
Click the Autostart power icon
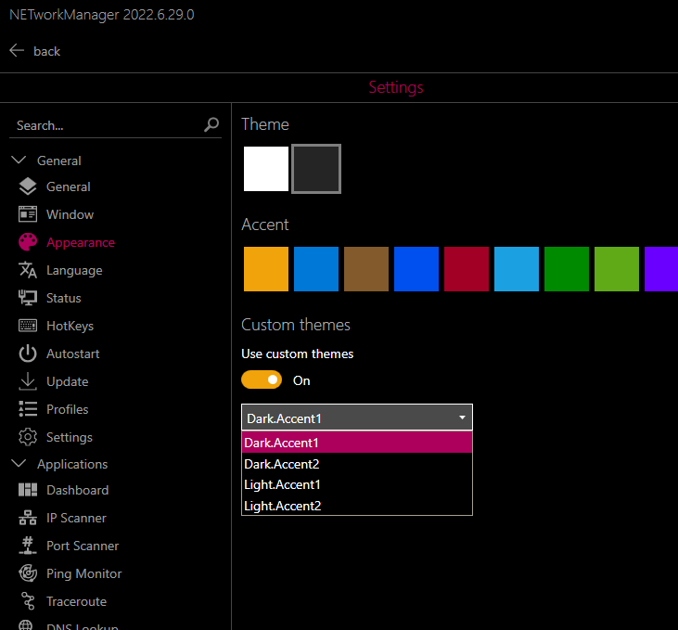tap(28, 354)
